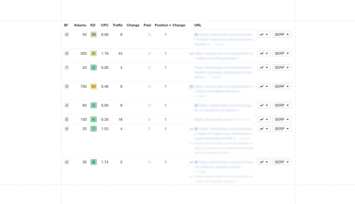Click the SF badge 4 in the KD 7 row
Image resolution: width=355 pixels, height=204 pixels.
click(67, 129)
